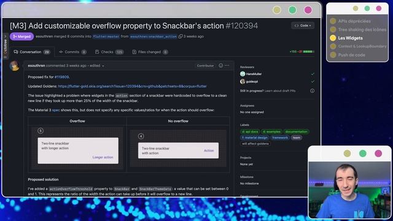Open the No overflow snackbar example image
This screenshot has width=393, height=221.
(x=178, y=149)
